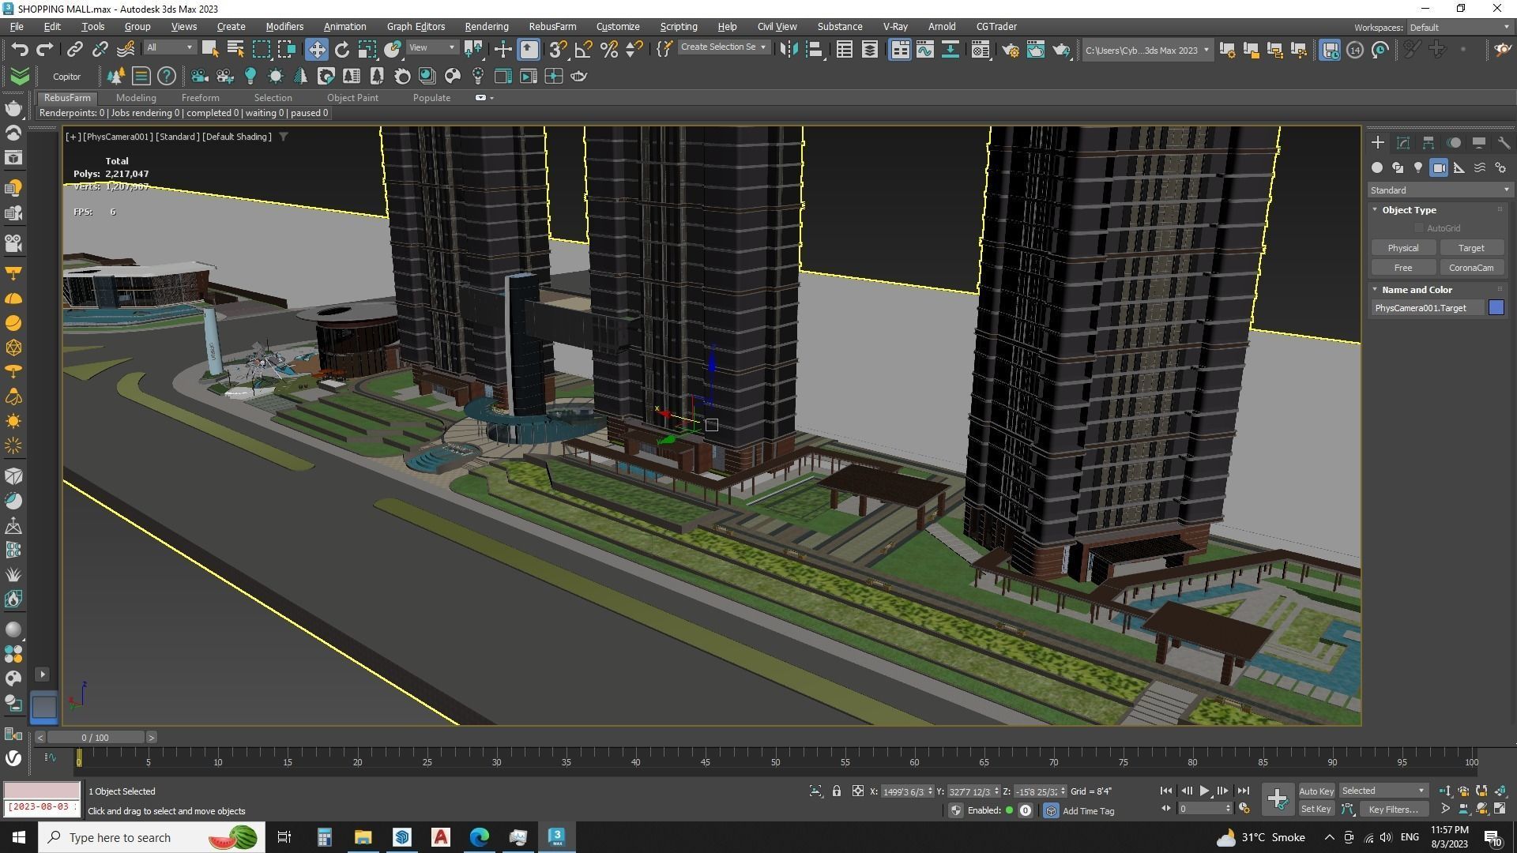Open the selection filter All dropdown
The width and height of the screenshot is (1517, 853).
[x=170, y=47]
